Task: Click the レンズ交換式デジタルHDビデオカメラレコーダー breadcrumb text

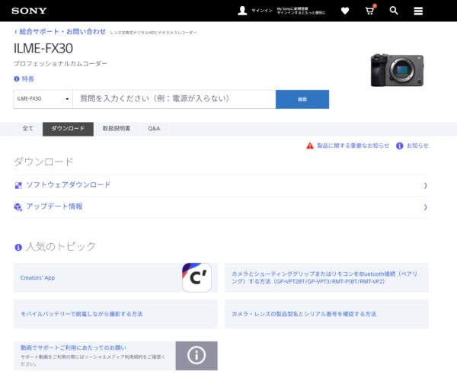Action: pos(153,33)
